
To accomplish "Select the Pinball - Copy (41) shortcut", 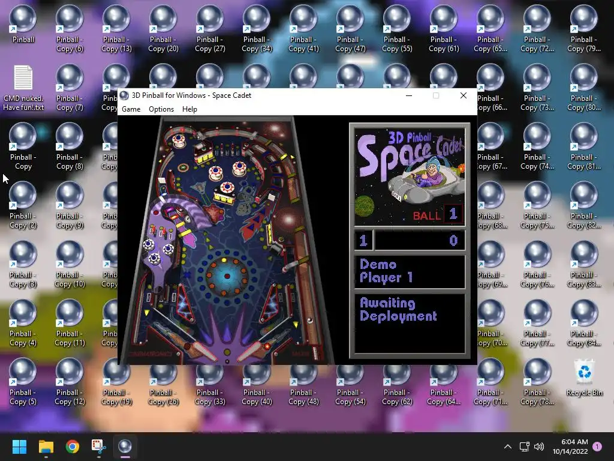I will (x=303, y=29).
